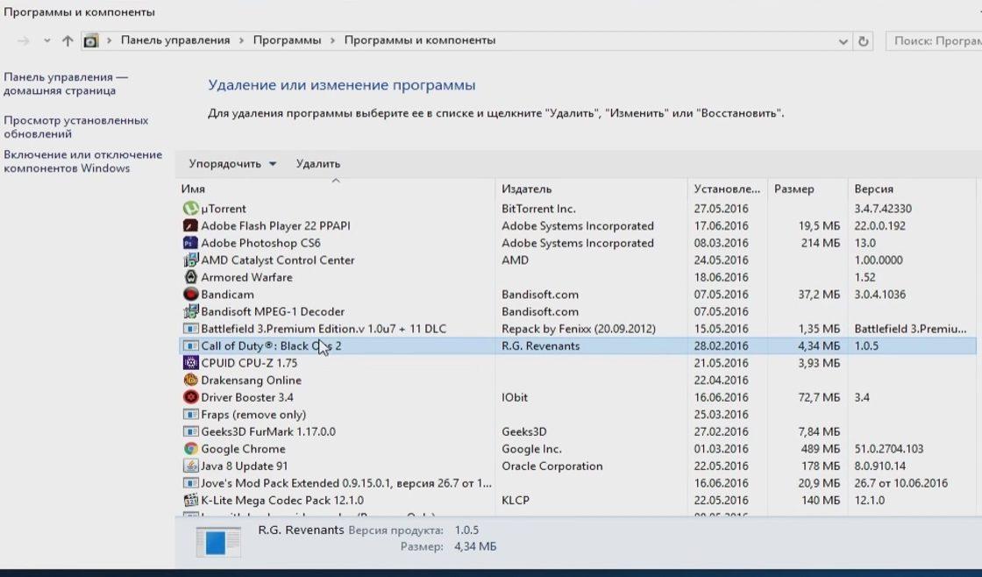
Task: Click the Call of Duty Black Ops 2 icon
Action: (190, 345)
